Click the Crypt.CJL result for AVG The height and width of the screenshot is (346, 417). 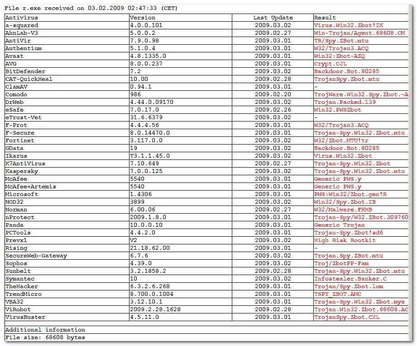[331, 64]
